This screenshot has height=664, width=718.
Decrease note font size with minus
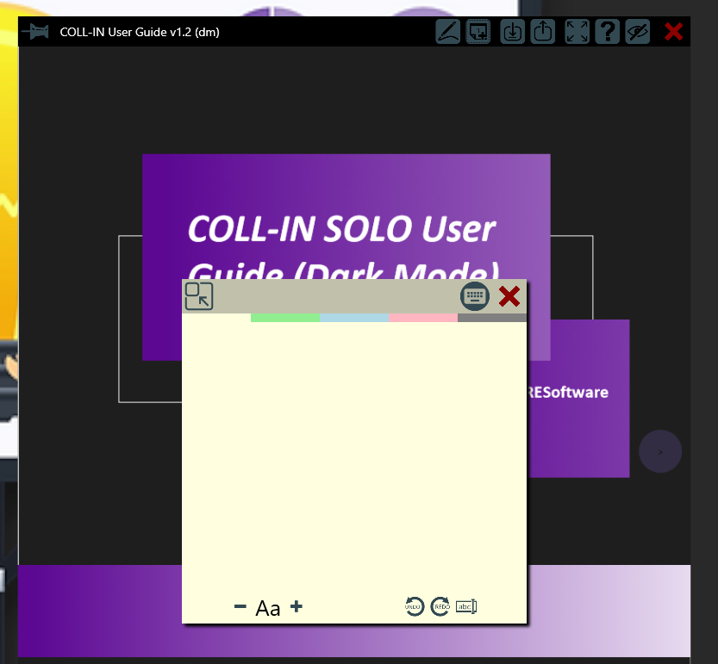(x=240, y=607)
